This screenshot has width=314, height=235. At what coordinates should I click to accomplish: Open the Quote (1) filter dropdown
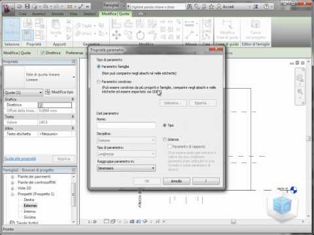click(24, 93)
